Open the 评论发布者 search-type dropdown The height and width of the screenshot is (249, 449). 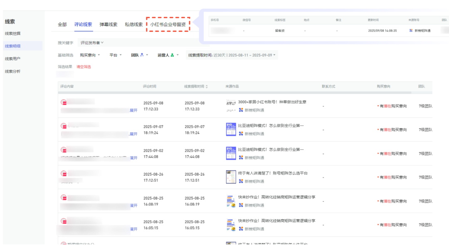(92, 43)
